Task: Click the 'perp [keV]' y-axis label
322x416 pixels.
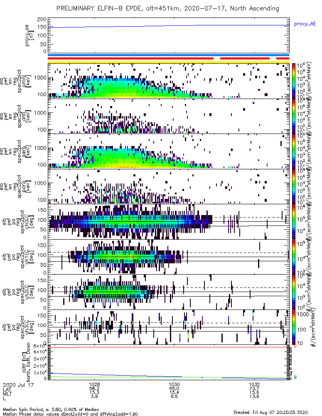Action: (x=27, y=151)
